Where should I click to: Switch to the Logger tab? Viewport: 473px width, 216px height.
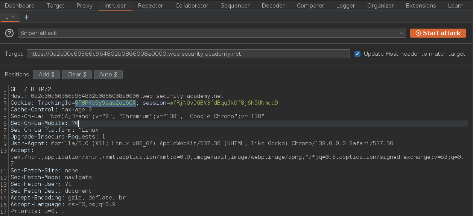(345, 6)
